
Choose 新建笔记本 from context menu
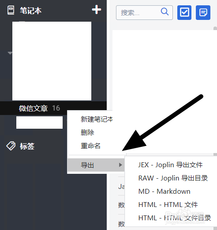coord(97,119)
